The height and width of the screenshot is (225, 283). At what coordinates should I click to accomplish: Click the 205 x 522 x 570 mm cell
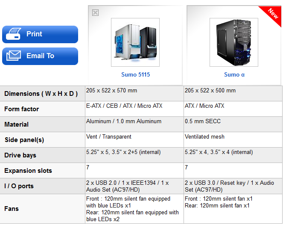click(x=134, y=94)
